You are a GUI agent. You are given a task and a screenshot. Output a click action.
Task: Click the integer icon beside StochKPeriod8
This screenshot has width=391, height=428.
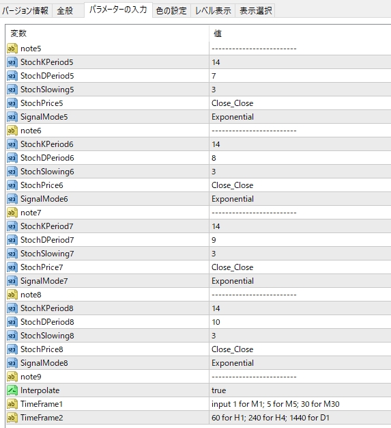point(12,308)
